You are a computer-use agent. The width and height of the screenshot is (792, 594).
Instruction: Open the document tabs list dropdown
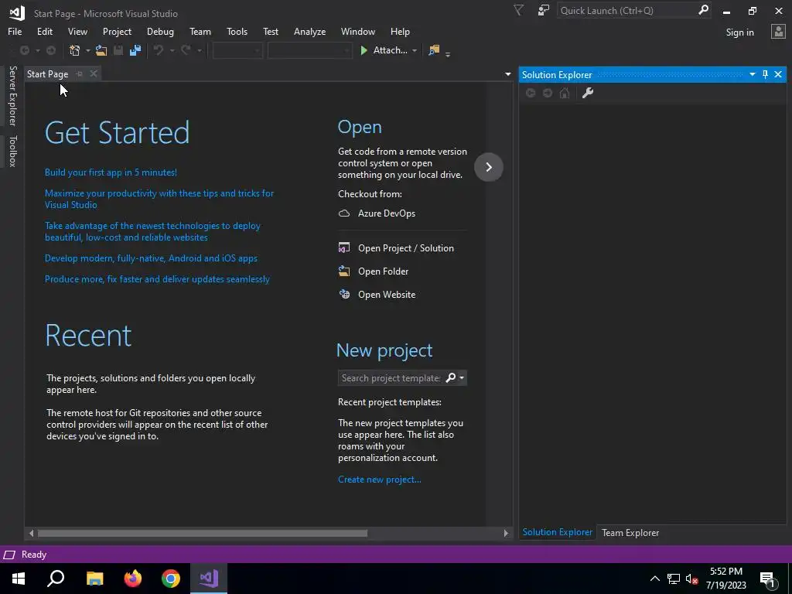507,74
